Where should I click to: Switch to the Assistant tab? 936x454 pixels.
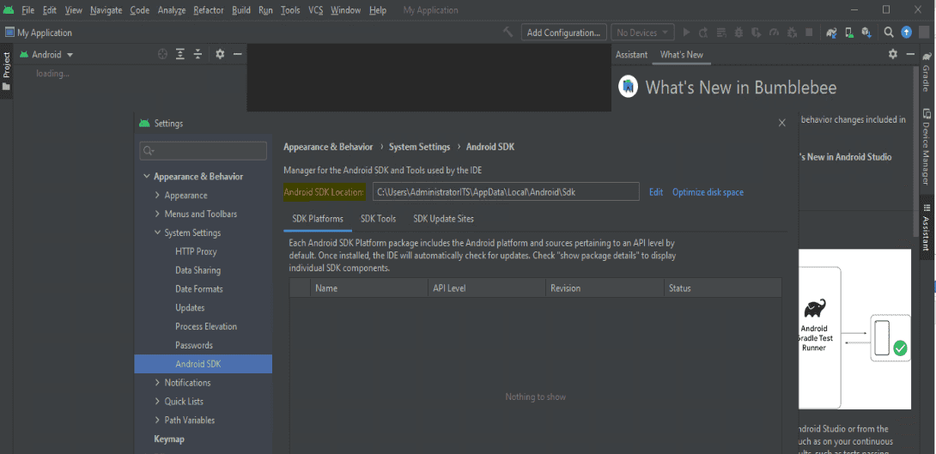point(631,54)
